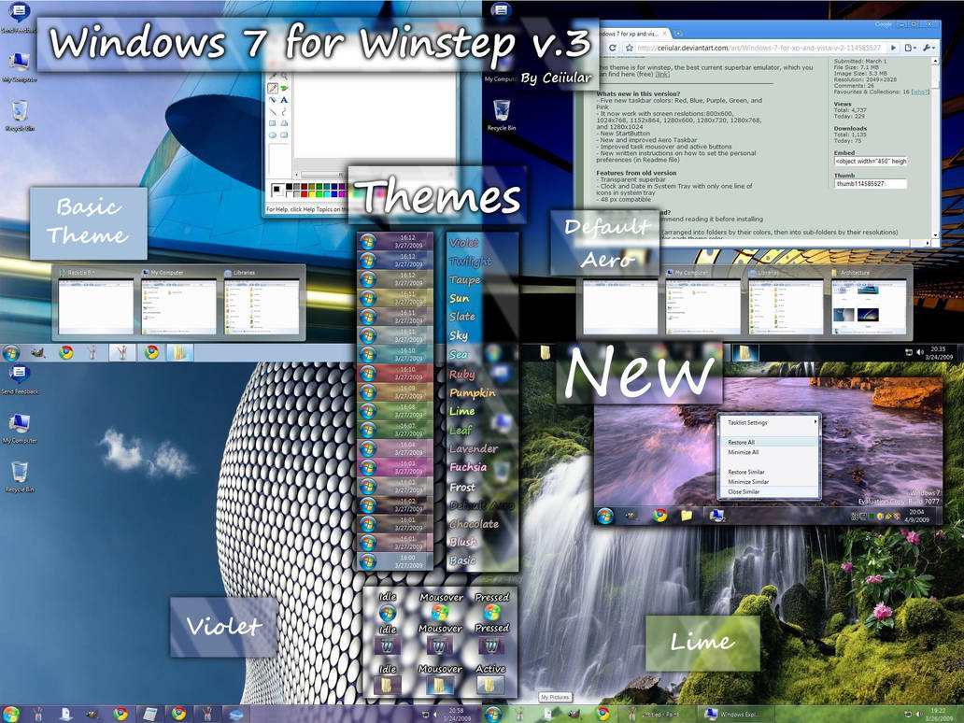964x723 pixels.
Task: Select Libraries preview in Basic Theme thumbnails
Action: 263,302
